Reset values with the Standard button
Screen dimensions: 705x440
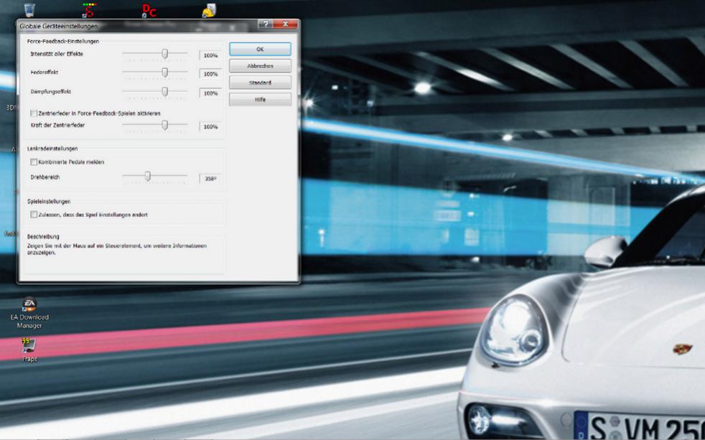tap(260, 83)
